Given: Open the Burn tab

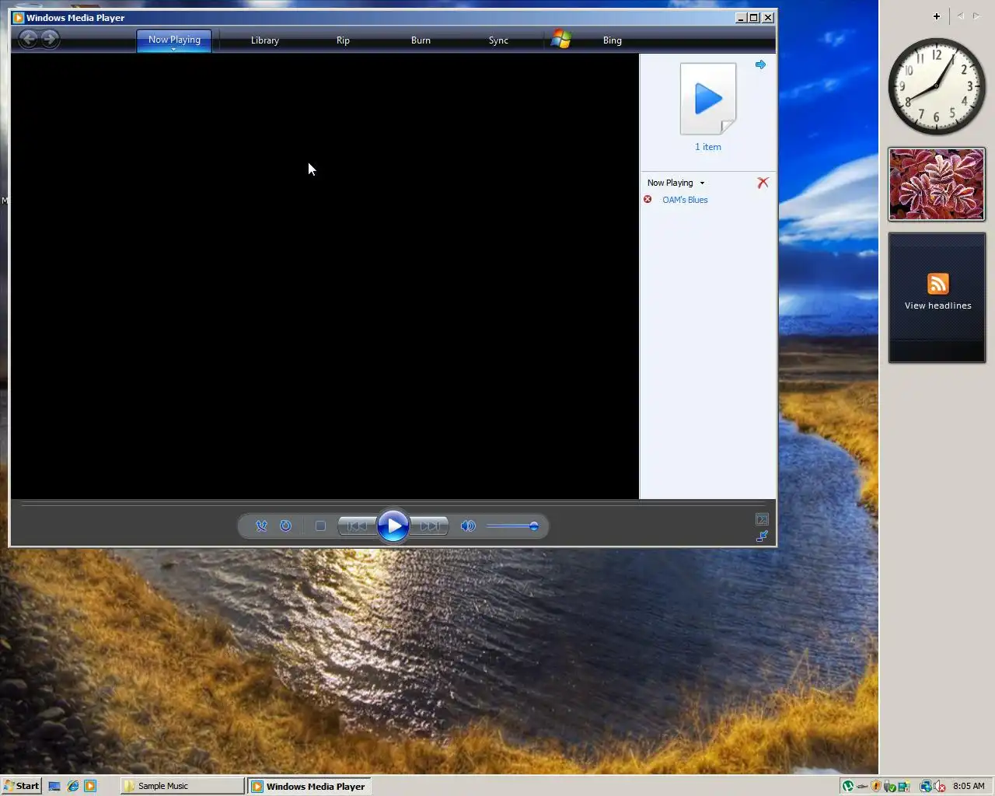Looking at the screenshot, I should [421, 40].
